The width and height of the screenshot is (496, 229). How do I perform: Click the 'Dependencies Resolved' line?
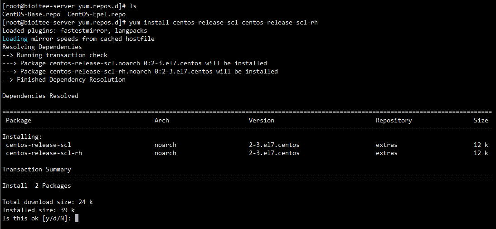click(40, 96)
